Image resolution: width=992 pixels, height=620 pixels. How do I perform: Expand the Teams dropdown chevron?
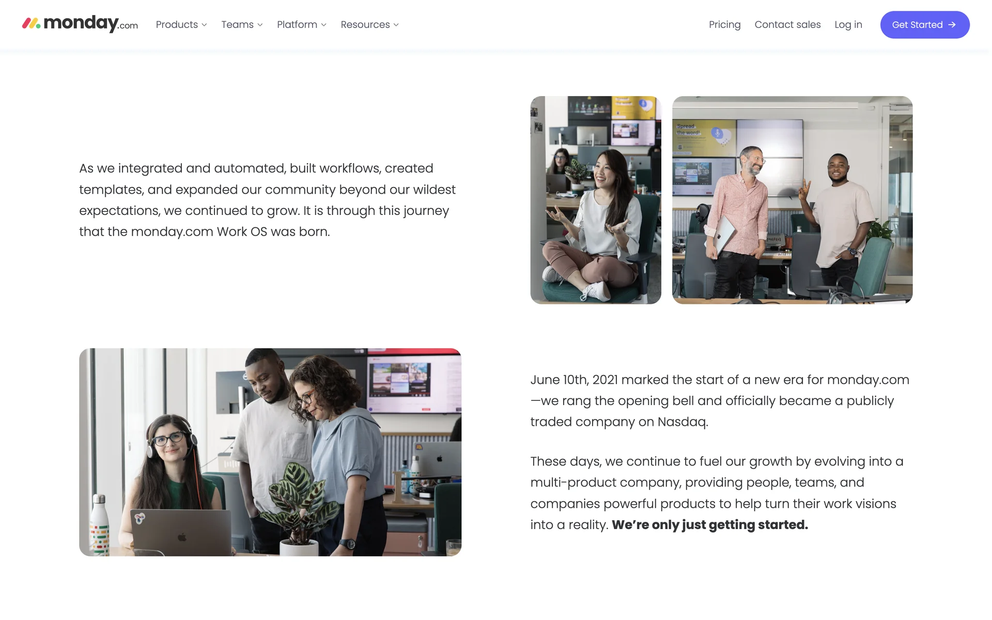260,25
